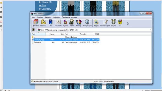Expand the archive path dropdown arrow
Screen dimensions: 162x91
151,30
